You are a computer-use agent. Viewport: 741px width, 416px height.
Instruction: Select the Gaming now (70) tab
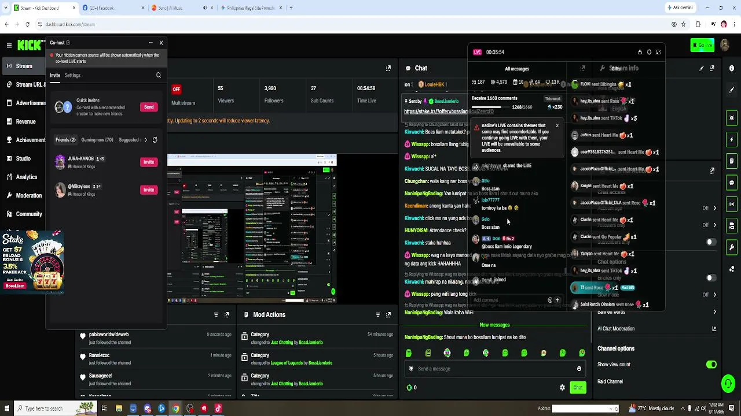[97, 140]
